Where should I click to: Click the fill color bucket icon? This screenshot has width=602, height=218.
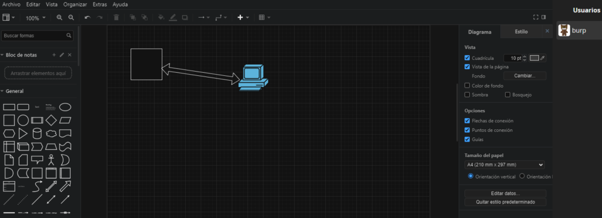pyautogui.click(x=161, y=18)
